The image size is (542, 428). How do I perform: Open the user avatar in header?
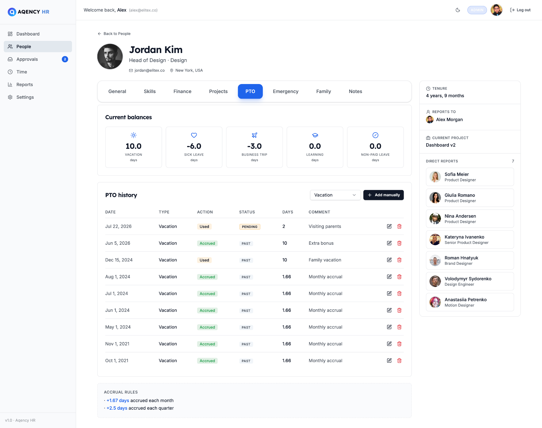pyautogui.click(x=496, y=10)
